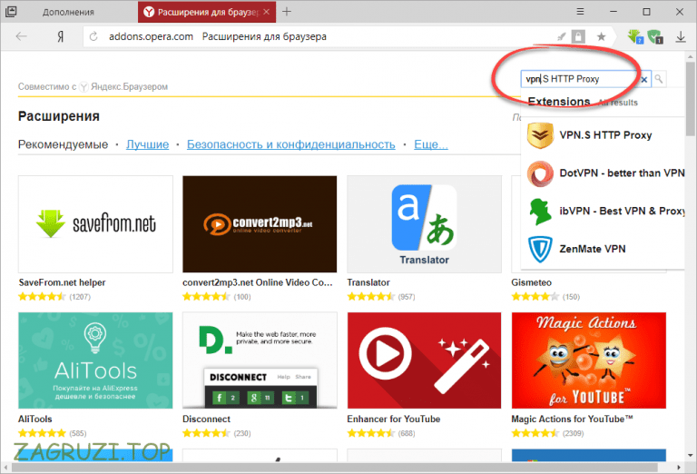Click the horizontal scrollbar right arrow
Screen dimensions: 697x474
[679, 468]
